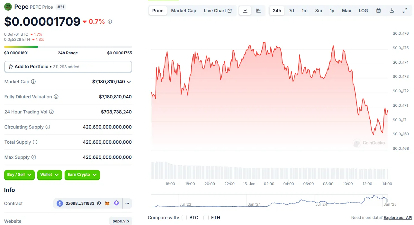Select the 7d time range
The image size is (414, 225).
point(291,11)
